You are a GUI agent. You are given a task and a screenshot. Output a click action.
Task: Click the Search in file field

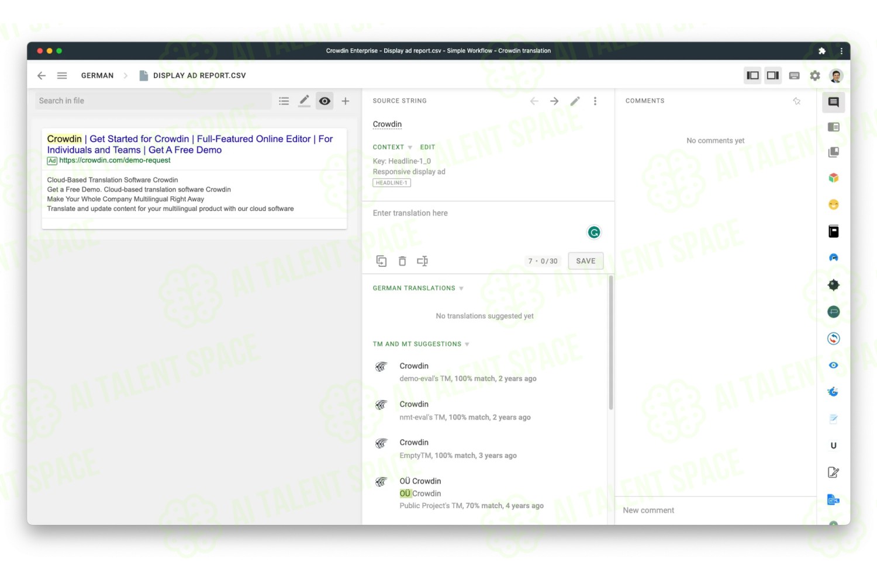(153, 100)
